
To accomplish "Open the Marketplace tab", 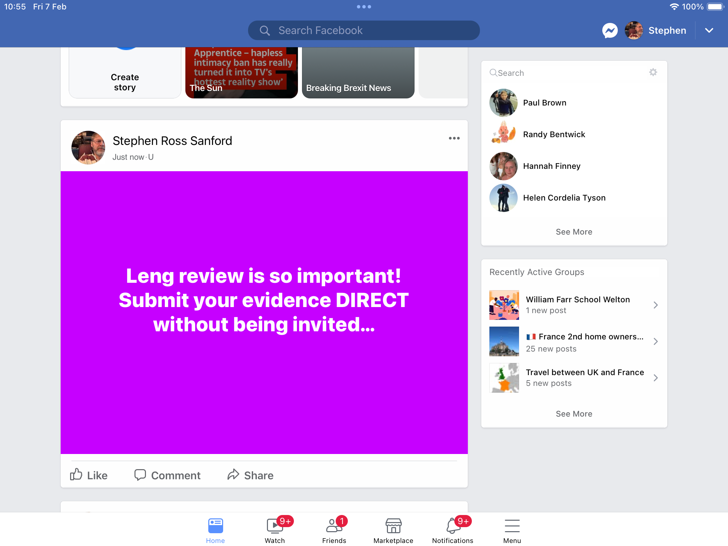I will pyautogui.click(x=393, y=530).
